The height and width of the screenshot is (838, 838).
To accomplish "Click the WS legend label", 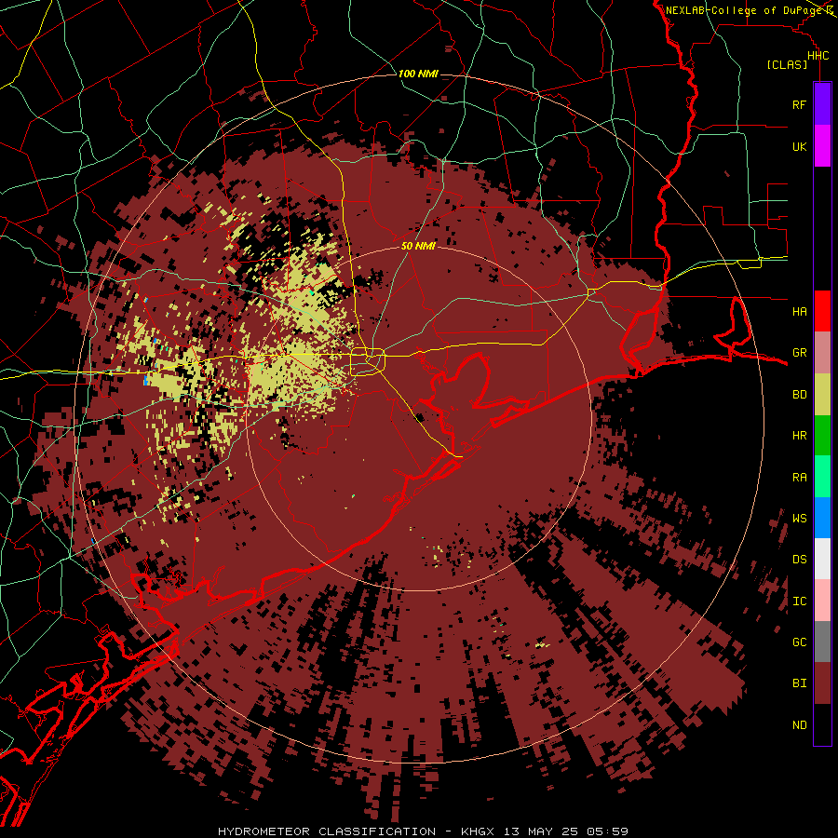I will click(799, 518).
